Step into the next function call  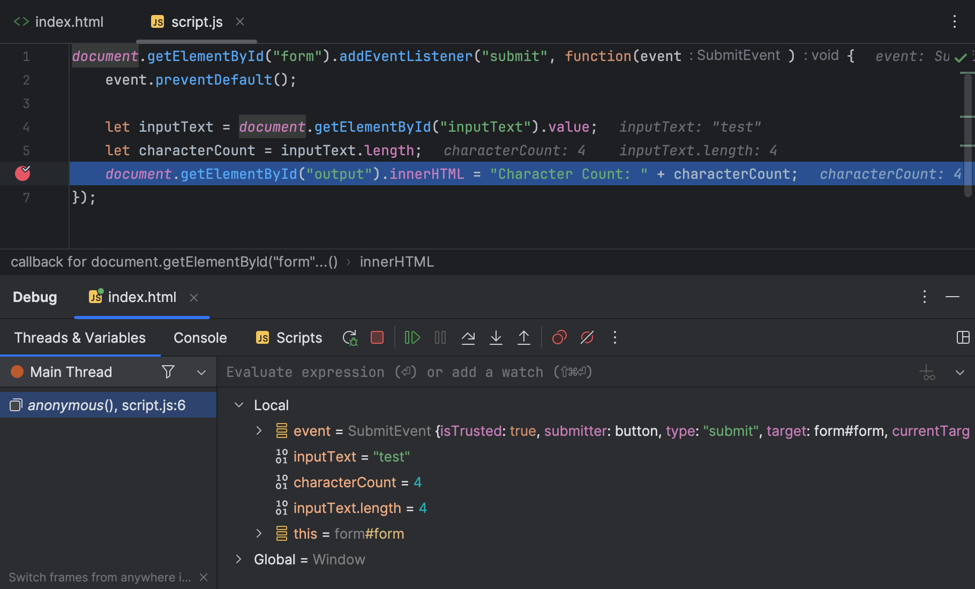click(496, 337)
